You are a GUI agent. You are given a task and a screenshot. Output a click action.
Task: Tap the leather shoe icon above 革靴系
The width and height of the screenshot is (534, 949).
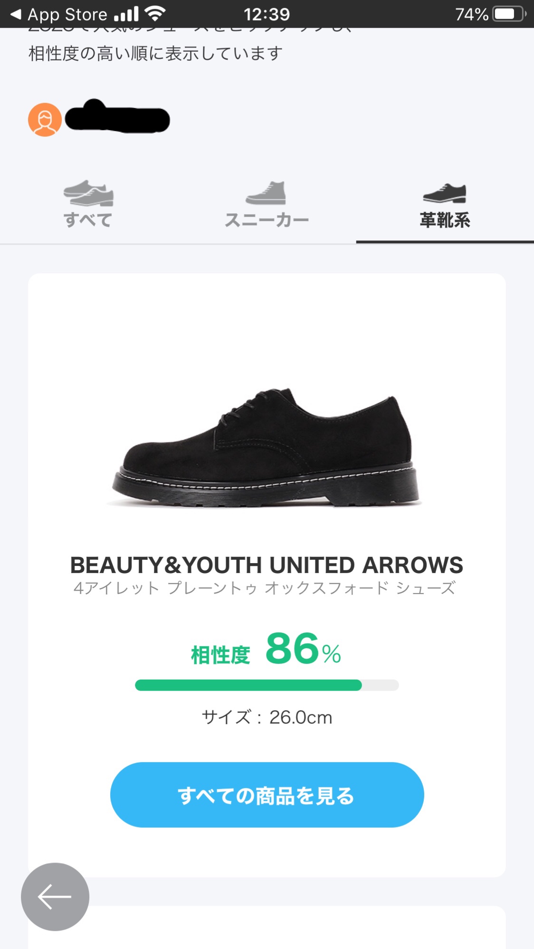[445, 193]
